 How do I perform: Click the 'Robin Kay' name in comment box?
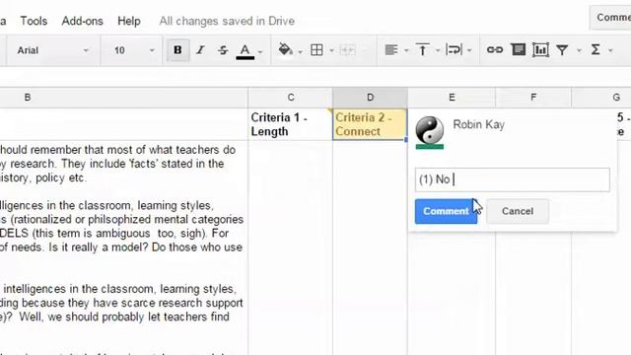coord(478,125)
